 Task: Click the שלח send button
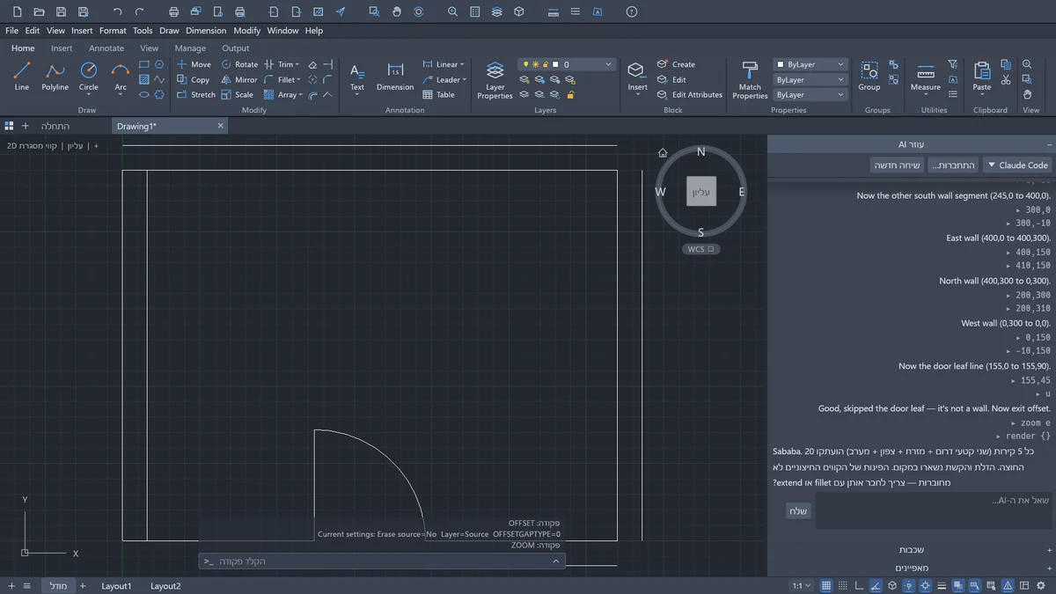(x=797, y=511)
